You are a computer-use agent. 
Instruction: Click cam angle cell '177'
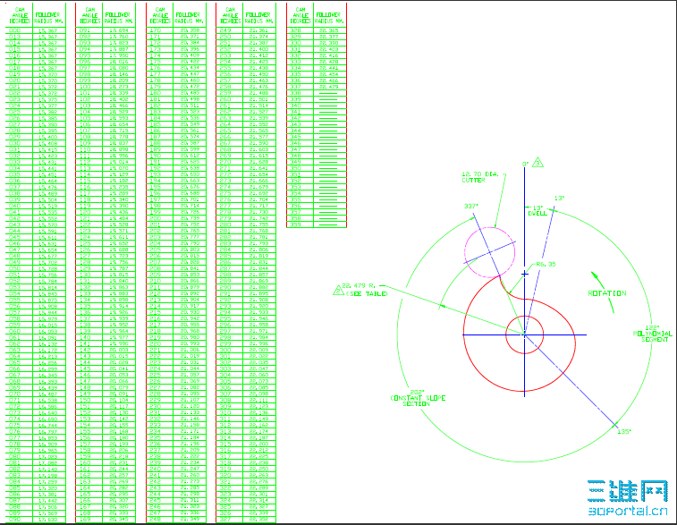(160, 74)
